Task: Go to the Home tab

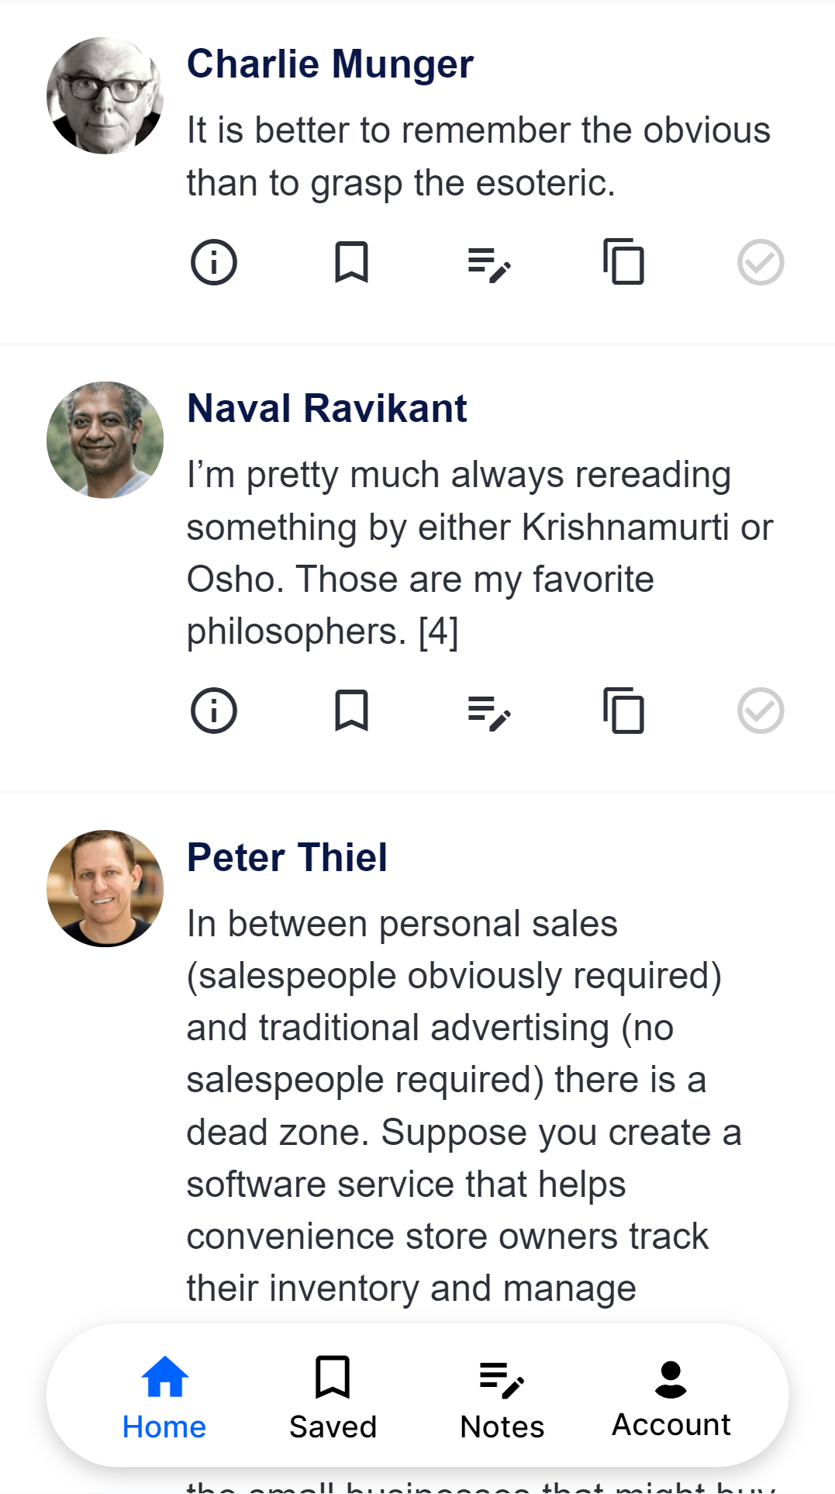Action: point(164,1396)
